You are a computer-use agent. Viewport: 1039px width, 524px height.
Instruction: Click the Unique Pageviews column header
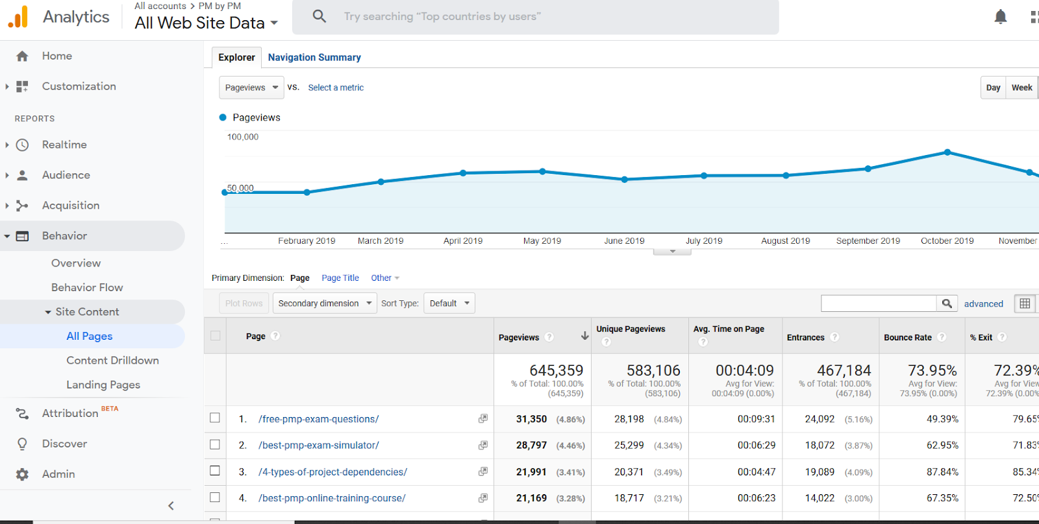tap(631, 329)
